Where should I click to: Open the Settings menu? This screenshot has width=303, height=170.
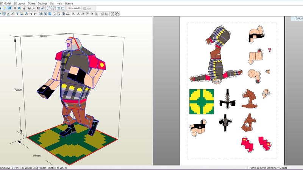click(42, 3)
